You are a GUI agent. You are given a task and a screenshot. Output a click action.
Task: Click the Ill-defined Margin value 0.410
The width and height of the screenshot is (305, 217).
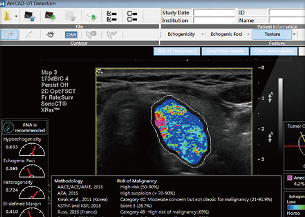click(x=12, y=212)
